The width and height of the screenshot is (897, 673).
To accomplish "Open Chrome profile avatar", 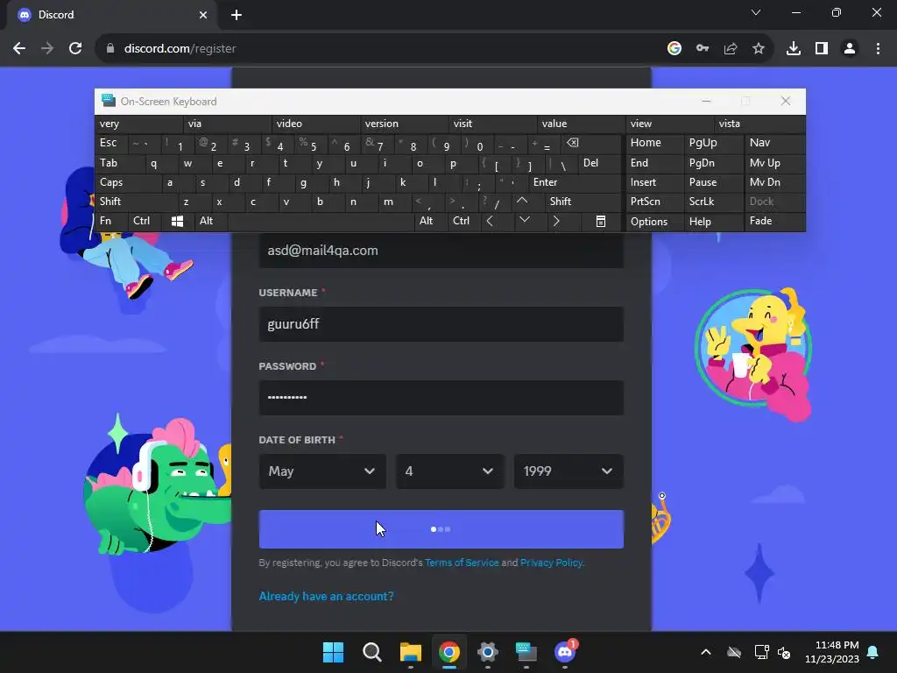I will pyautogui.click(x=849, y=49).
